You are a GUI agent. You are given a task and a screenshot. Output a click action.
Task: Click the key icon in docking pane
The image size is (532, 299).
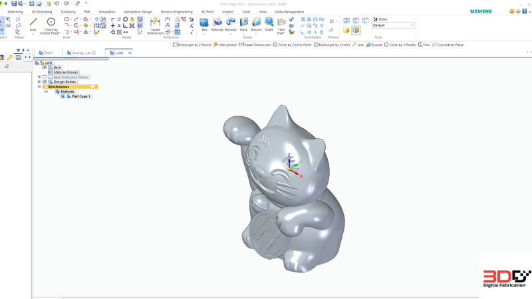10,57
